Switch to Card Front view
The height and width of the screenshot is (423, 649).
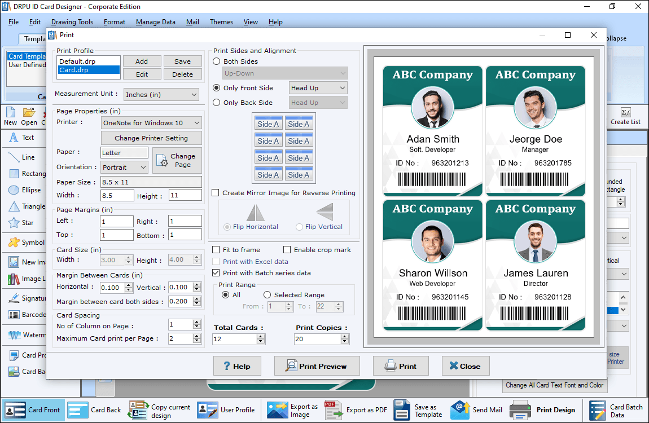pos(33,410)
